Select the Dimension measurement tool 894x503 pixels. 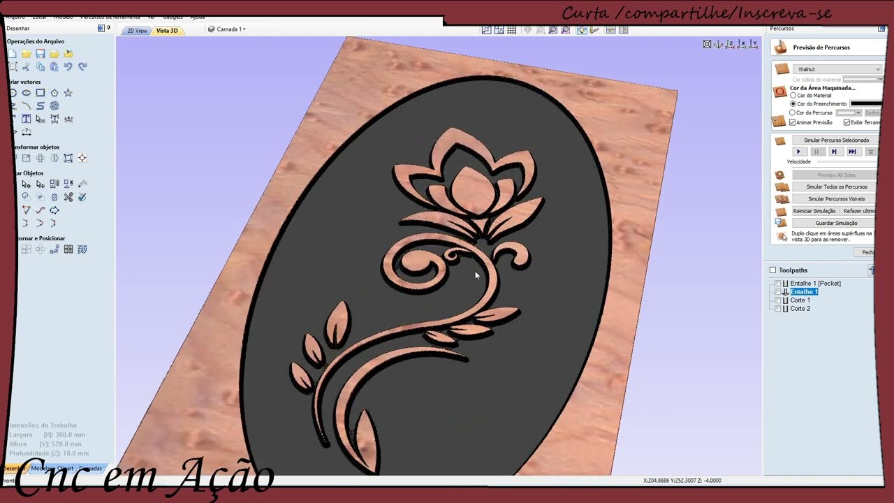pos(27,132)
